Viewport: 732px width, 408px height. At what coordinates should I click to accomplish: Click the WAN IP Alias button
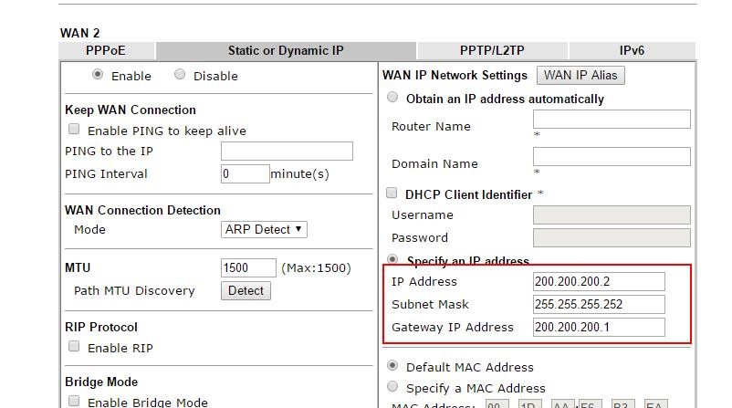(580, 75)
